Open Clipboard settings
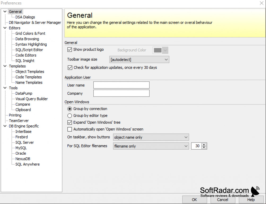The image size is (266, 204). (23, 110)
